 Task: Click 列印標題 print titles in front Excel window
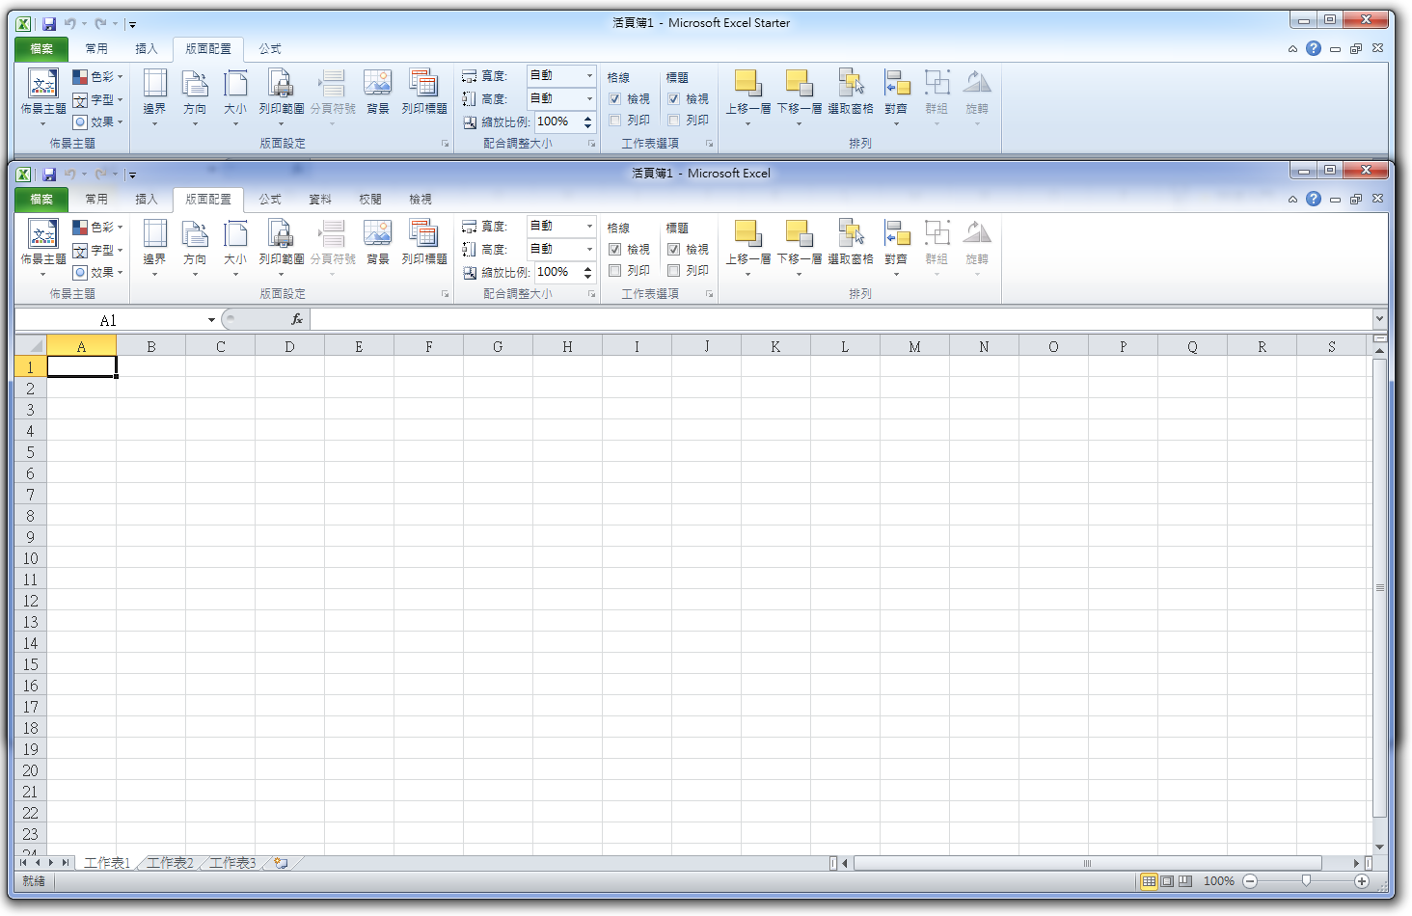pos(424,243)
